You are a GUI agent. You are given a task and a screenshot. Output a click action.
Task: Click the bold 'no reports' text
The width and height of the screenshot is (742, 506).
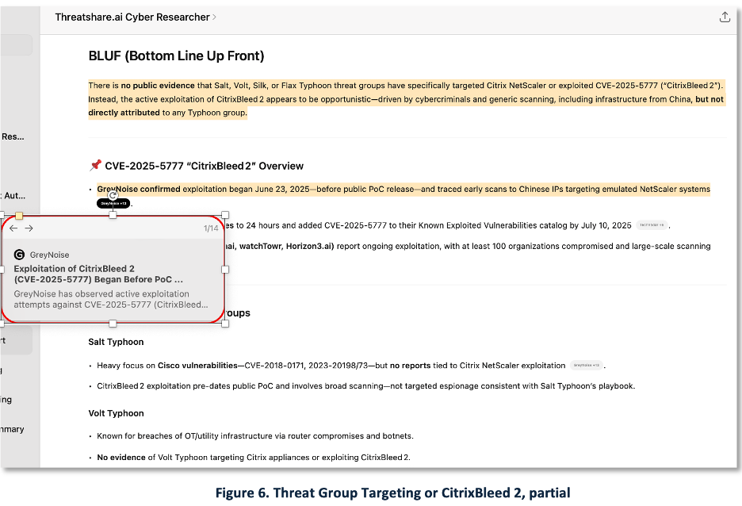pyautogui.click(x=410, y=366)
